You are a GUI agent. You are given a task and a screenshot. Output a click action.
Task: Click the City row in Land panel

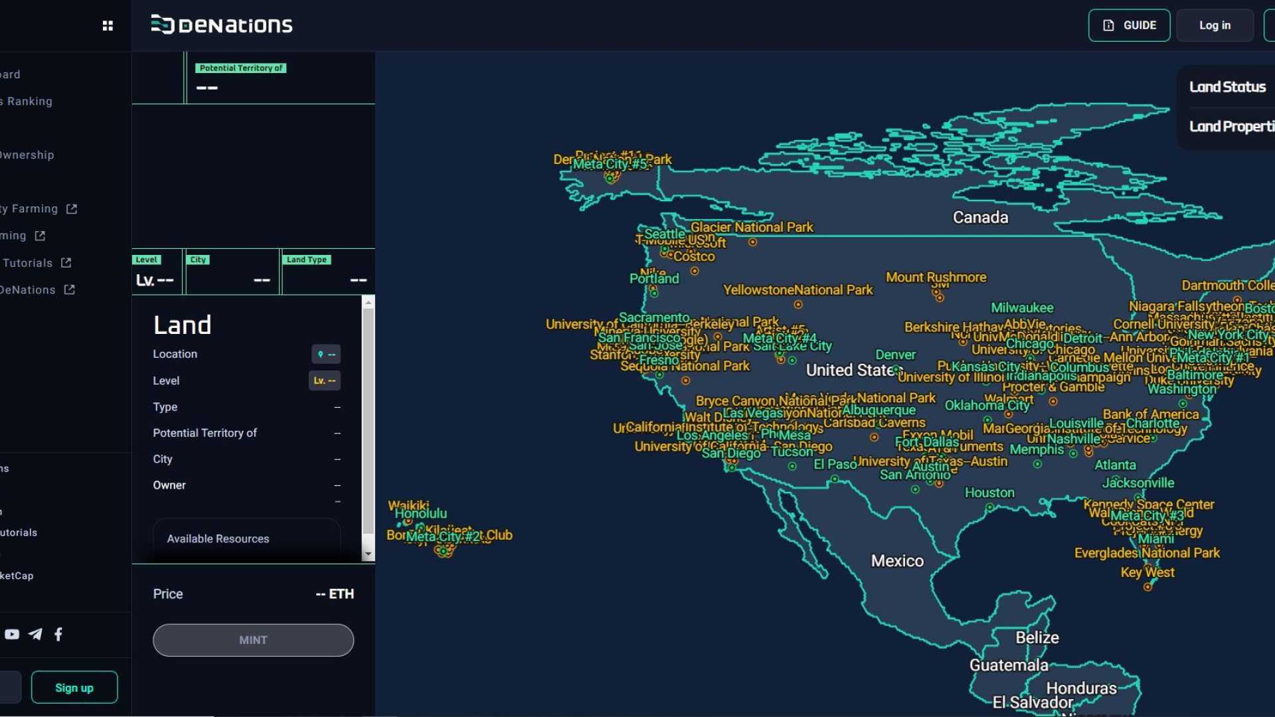click(246, 459)
